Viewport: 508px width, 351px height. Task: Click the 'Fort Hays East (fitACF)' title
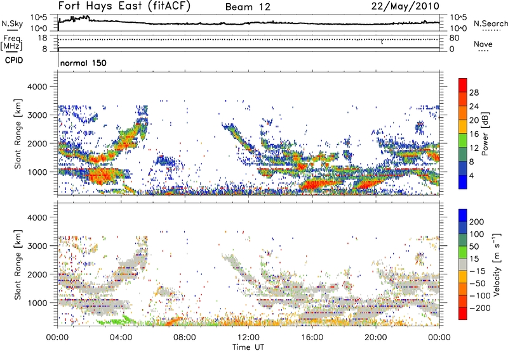tap(124, 6)
